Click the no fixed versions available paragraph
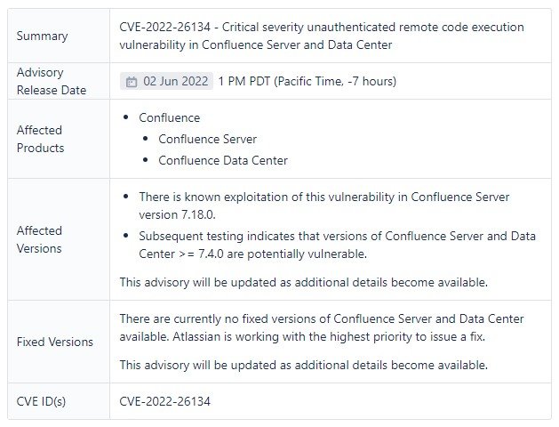Image resolution: width=559 pixels, height=427 pixels. 321,327
